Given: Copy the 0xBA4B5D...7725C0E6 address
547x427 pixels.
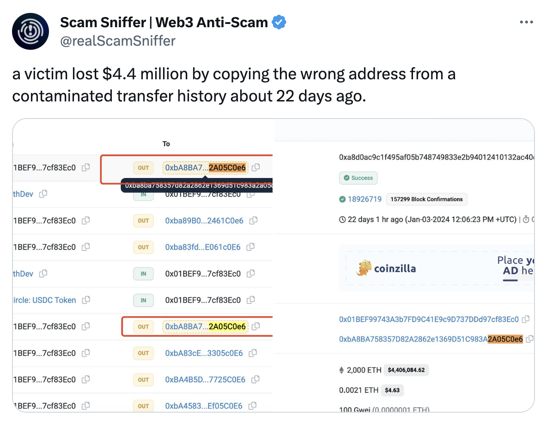Looking at the screenshot, I should 255,380.
